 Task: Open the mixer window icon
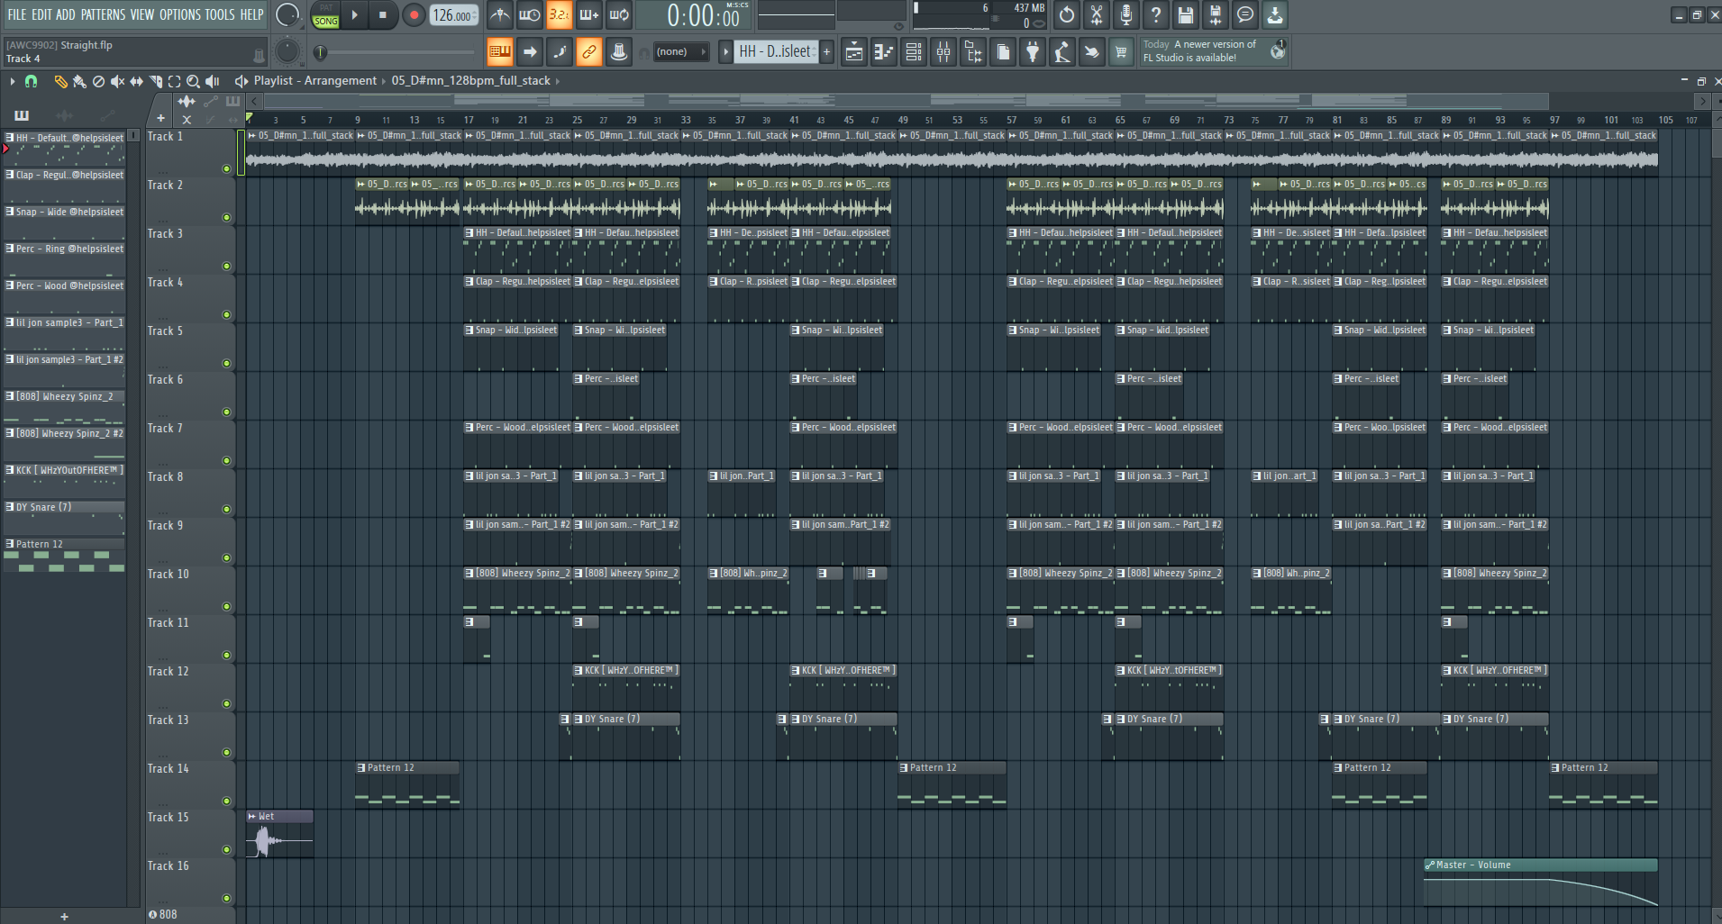pos(943,52)
